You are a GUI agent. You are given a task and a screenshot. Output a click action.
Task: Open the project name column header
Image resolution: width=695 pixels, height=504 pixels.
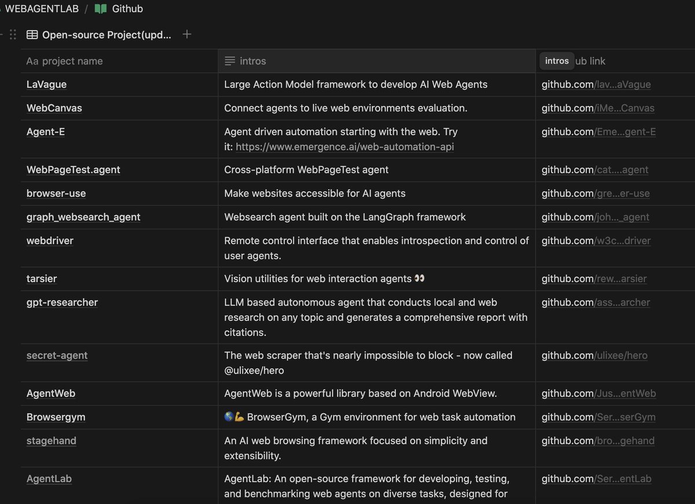(119, 61)
